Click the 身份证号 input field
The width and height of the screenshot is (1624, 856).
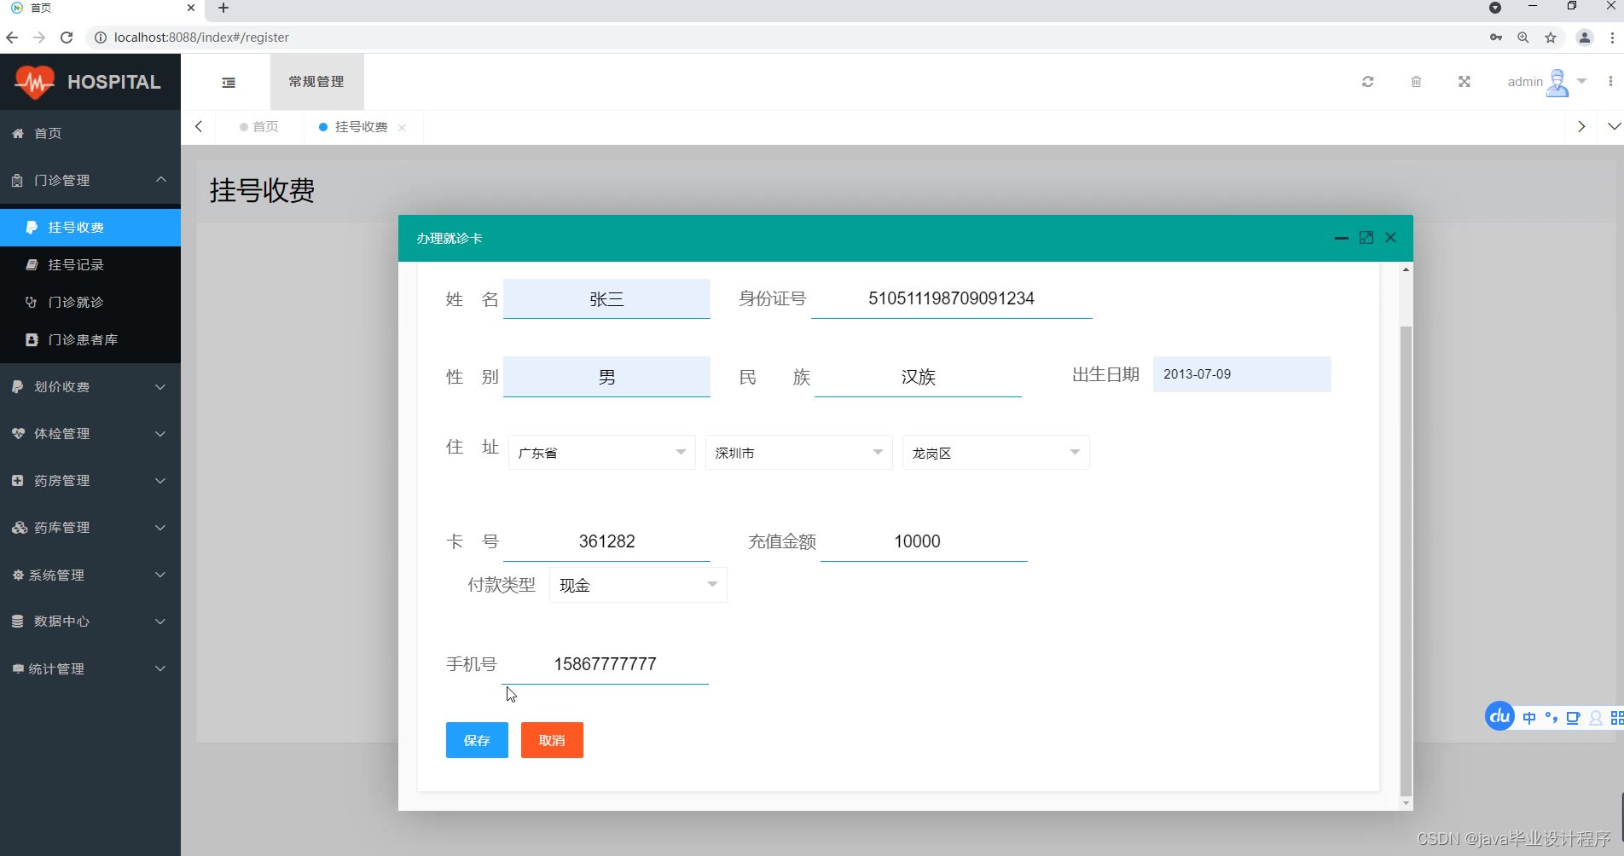pyautogui.click(x=951, y=299)
